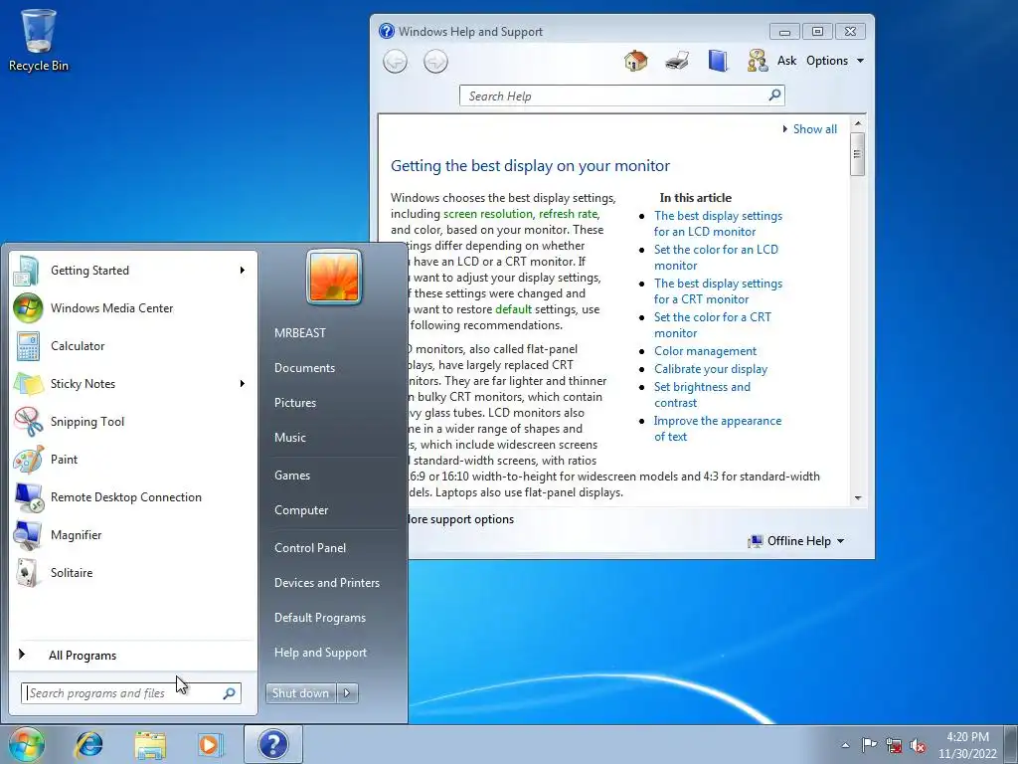
Task: Open Default Programs entry
Action: [319, 619]
